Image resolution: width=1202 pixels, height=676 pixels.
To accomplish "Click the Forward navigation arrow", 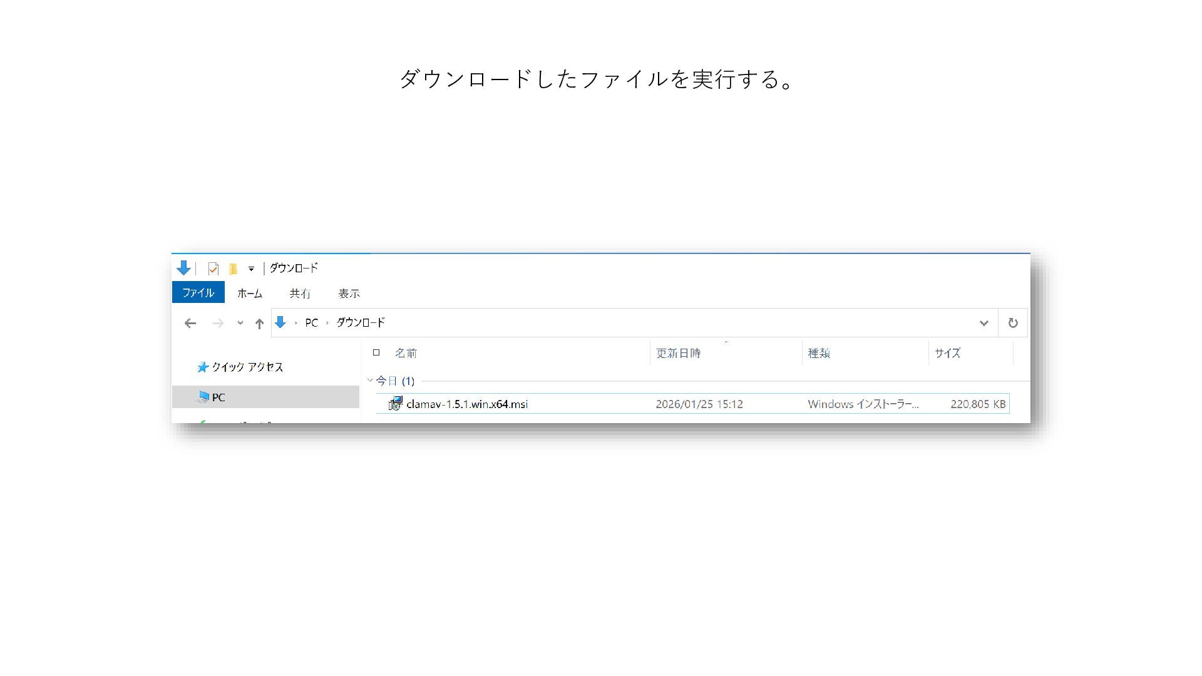I will pyautogui.click(x=218, y=323).
